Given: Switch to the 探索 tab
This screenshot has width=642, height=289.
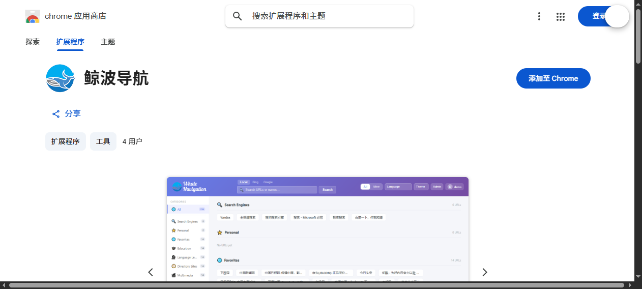Looking at the screenshot, I should coord(33,42).
